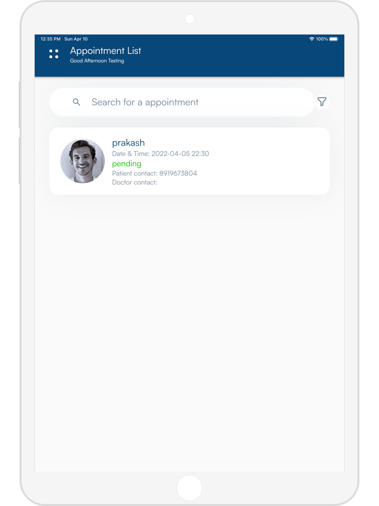Viewport: 379px width, 506px height.
Task: Select the patient name prakash
Action: coord(128,143)
